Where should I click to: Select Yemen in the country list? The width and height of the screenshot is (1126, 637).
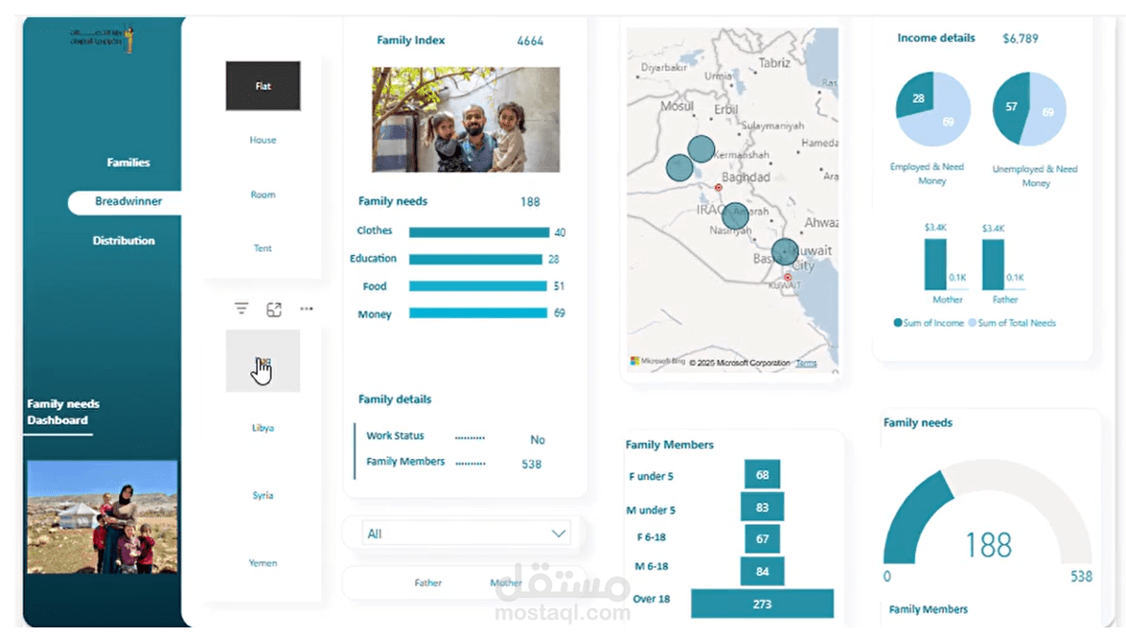(263, 562)
